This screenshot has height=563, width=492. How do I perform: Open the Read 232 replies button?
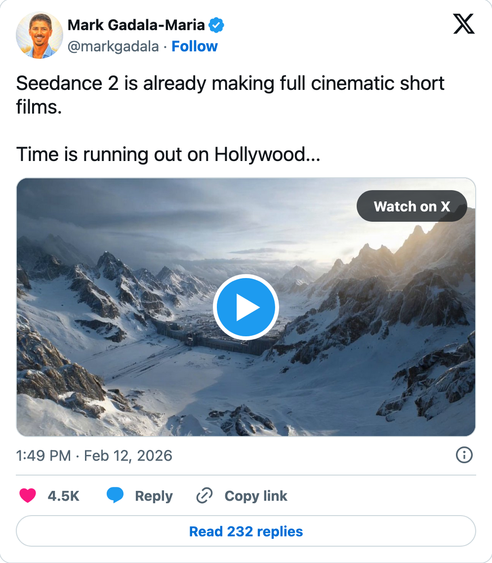(246, 531)
